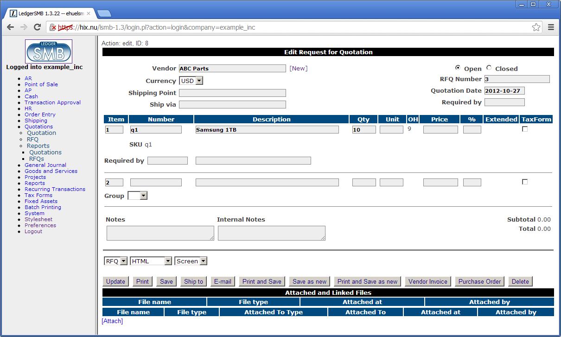Click the Ship via field
The height and width of the screenshot is (337, 561).
tap(232, 104)
